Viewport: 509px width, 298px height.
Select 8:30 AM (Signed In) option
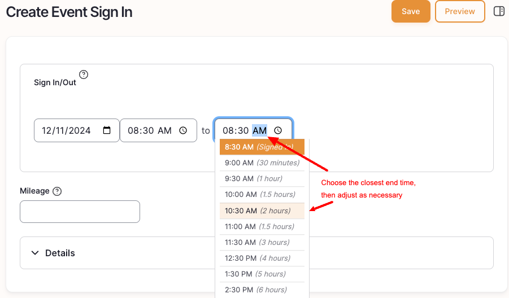[262, 147]
